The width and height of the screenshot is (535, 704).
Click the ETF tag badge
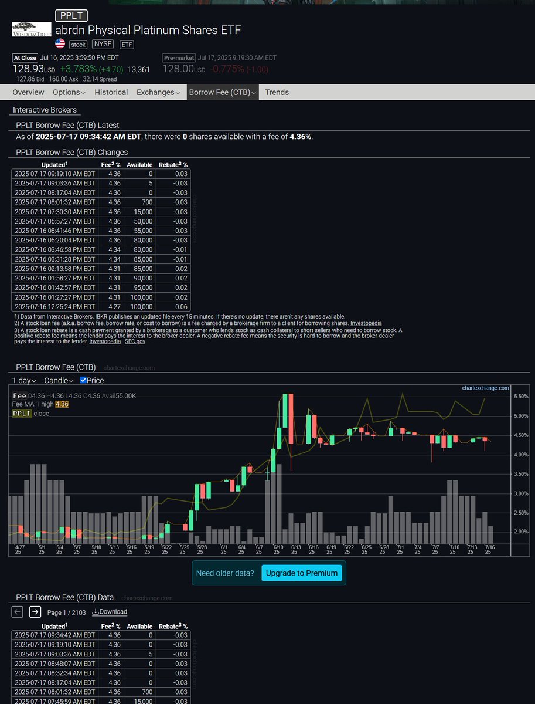tap(127, 44)
